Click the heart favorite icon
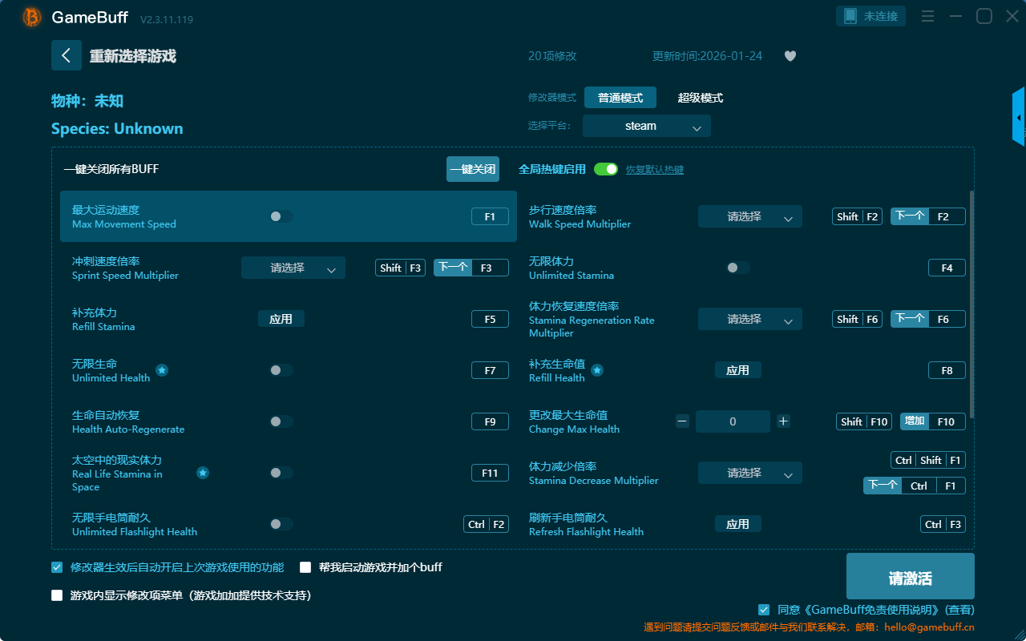Viewport: 1026px width, 641px height. pos(790,56)
